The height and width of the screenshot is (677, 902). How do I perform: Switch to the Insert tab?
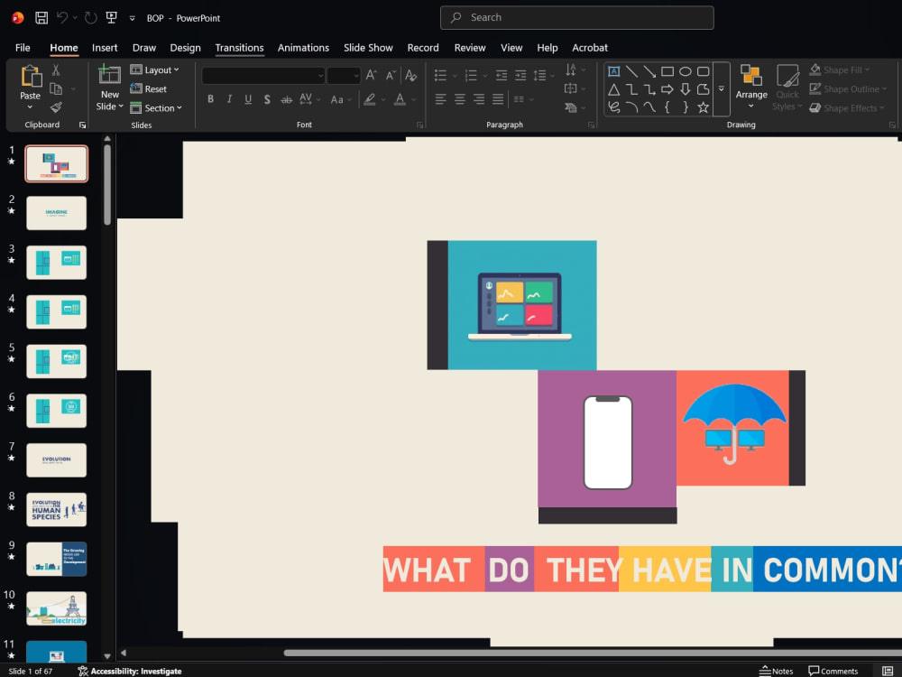pyautogui.click(x=105, y=48)
